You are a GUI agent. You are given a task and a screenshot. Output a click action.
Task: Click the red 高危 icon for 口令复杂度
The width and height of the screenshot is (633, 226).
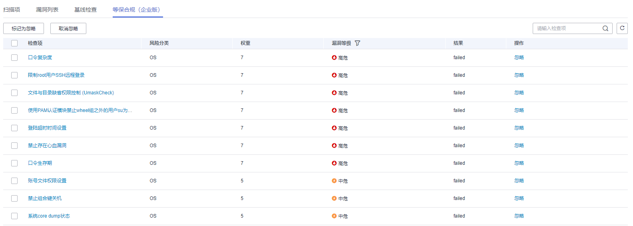[x=334, y=58]
